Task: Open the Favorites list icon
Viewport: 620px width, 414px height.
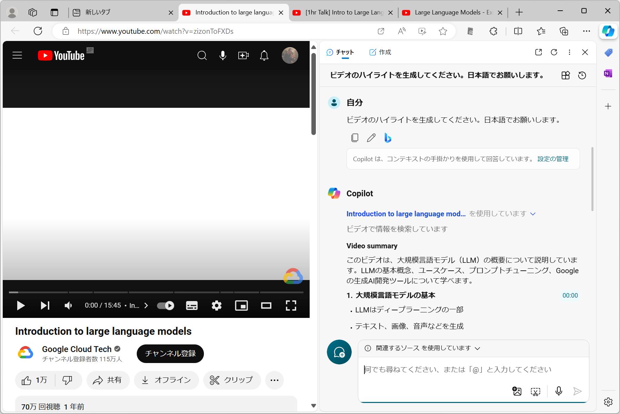Action: (x=541, y=31)
